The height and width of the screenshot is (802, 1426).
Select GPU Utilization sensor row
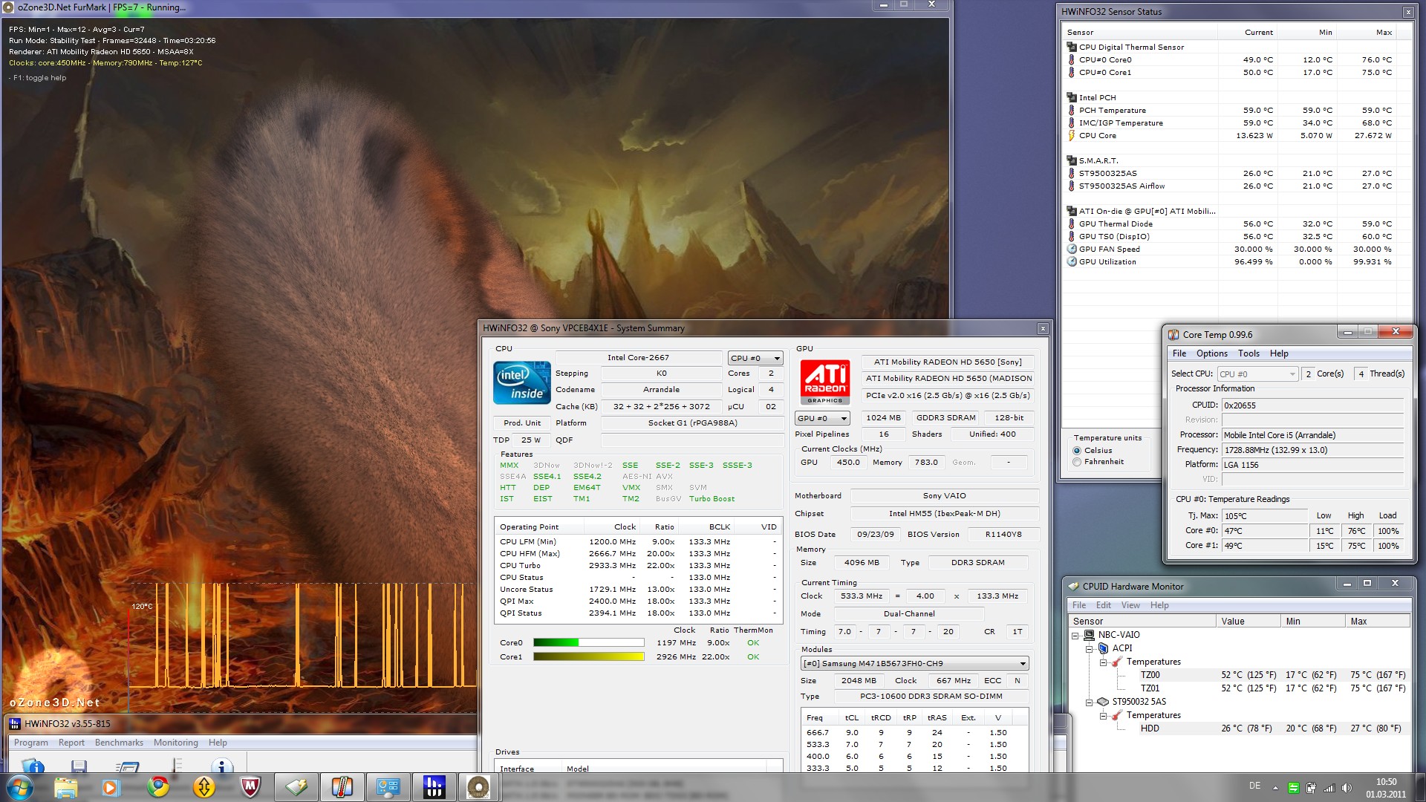(1230, 262)
